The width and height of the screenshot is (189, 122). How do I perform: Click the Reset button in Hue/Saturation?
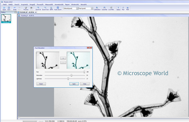pos(41,84)
